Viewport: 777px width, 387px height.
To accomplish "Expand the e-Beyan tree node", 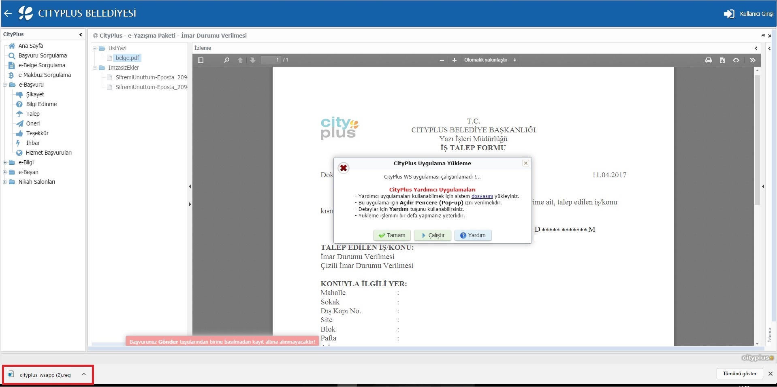I will coord(5,172).
